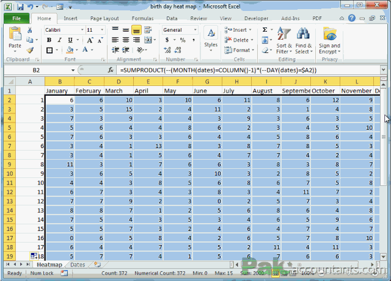This screenshot has height=281, width=391.
Task: Click the Fill down icon
Action: pyautogui.click(x=265, y=40)
